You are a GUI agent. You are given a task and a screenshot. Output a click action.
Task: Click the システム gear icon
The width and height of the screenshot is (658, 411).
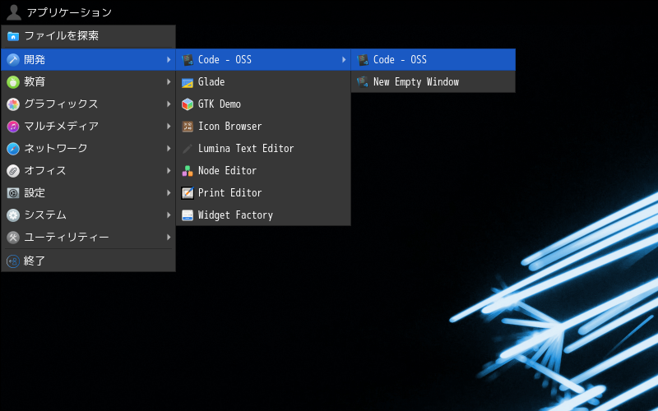13,215
